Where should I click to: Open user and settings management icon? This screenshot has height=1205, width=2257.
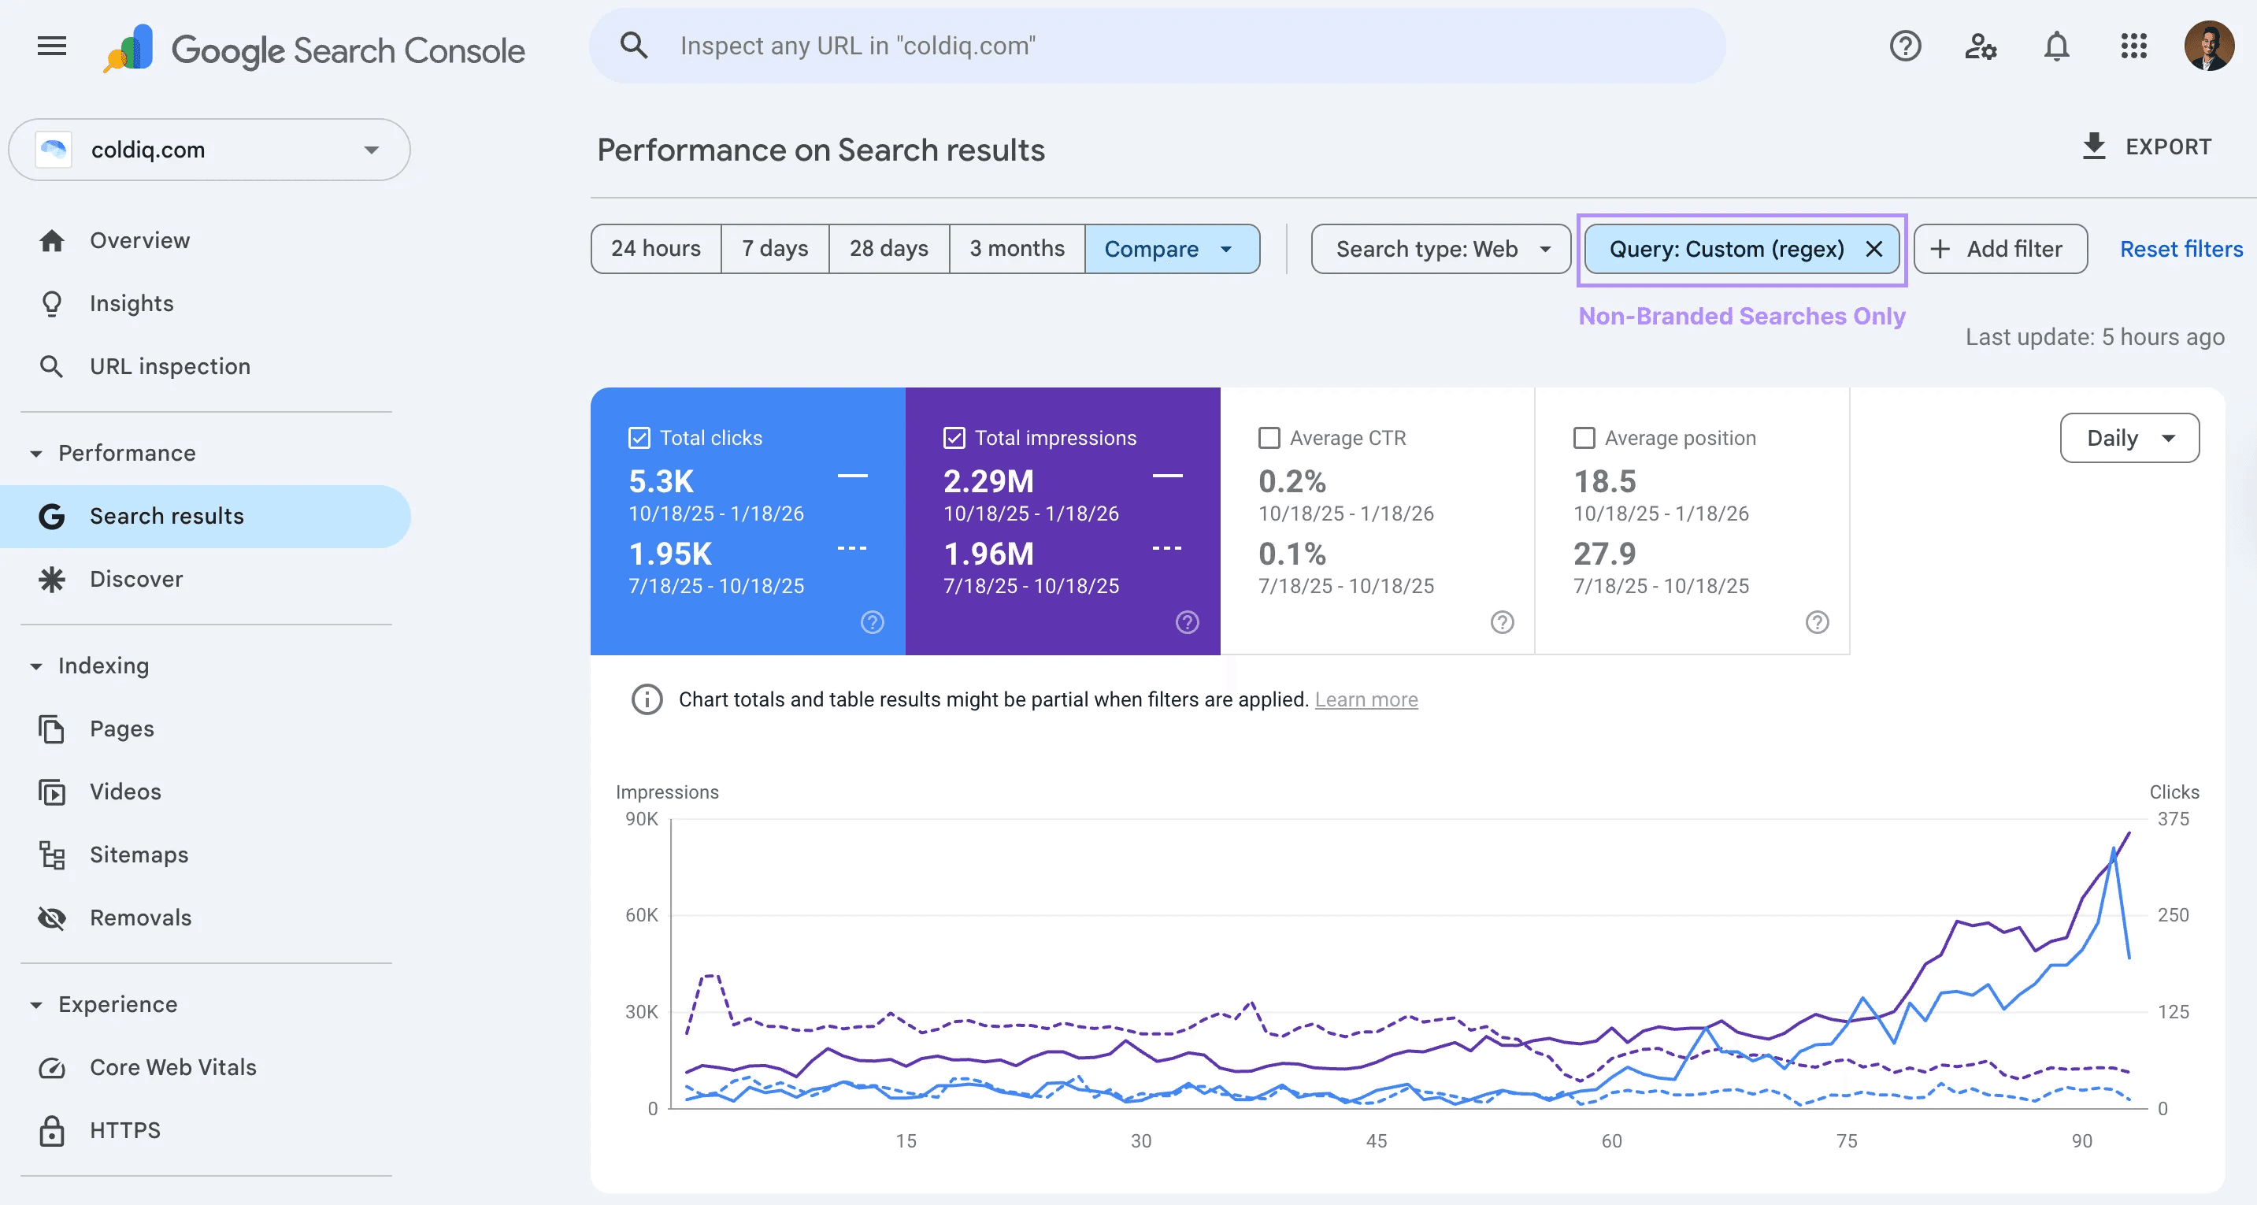(x=1980, y=46)
